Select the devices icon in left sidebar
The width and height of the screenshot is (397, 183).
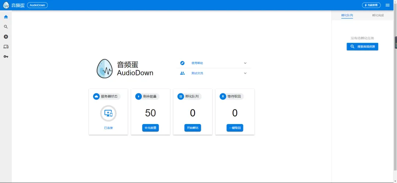point(6,46)
